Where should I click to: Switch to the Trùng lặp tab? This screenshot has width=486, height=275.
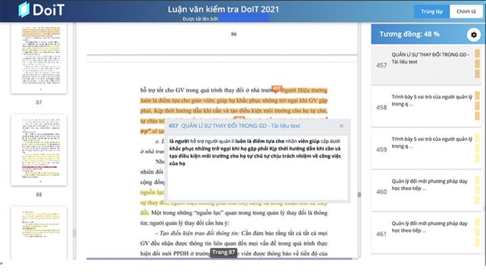pos(431,11)
